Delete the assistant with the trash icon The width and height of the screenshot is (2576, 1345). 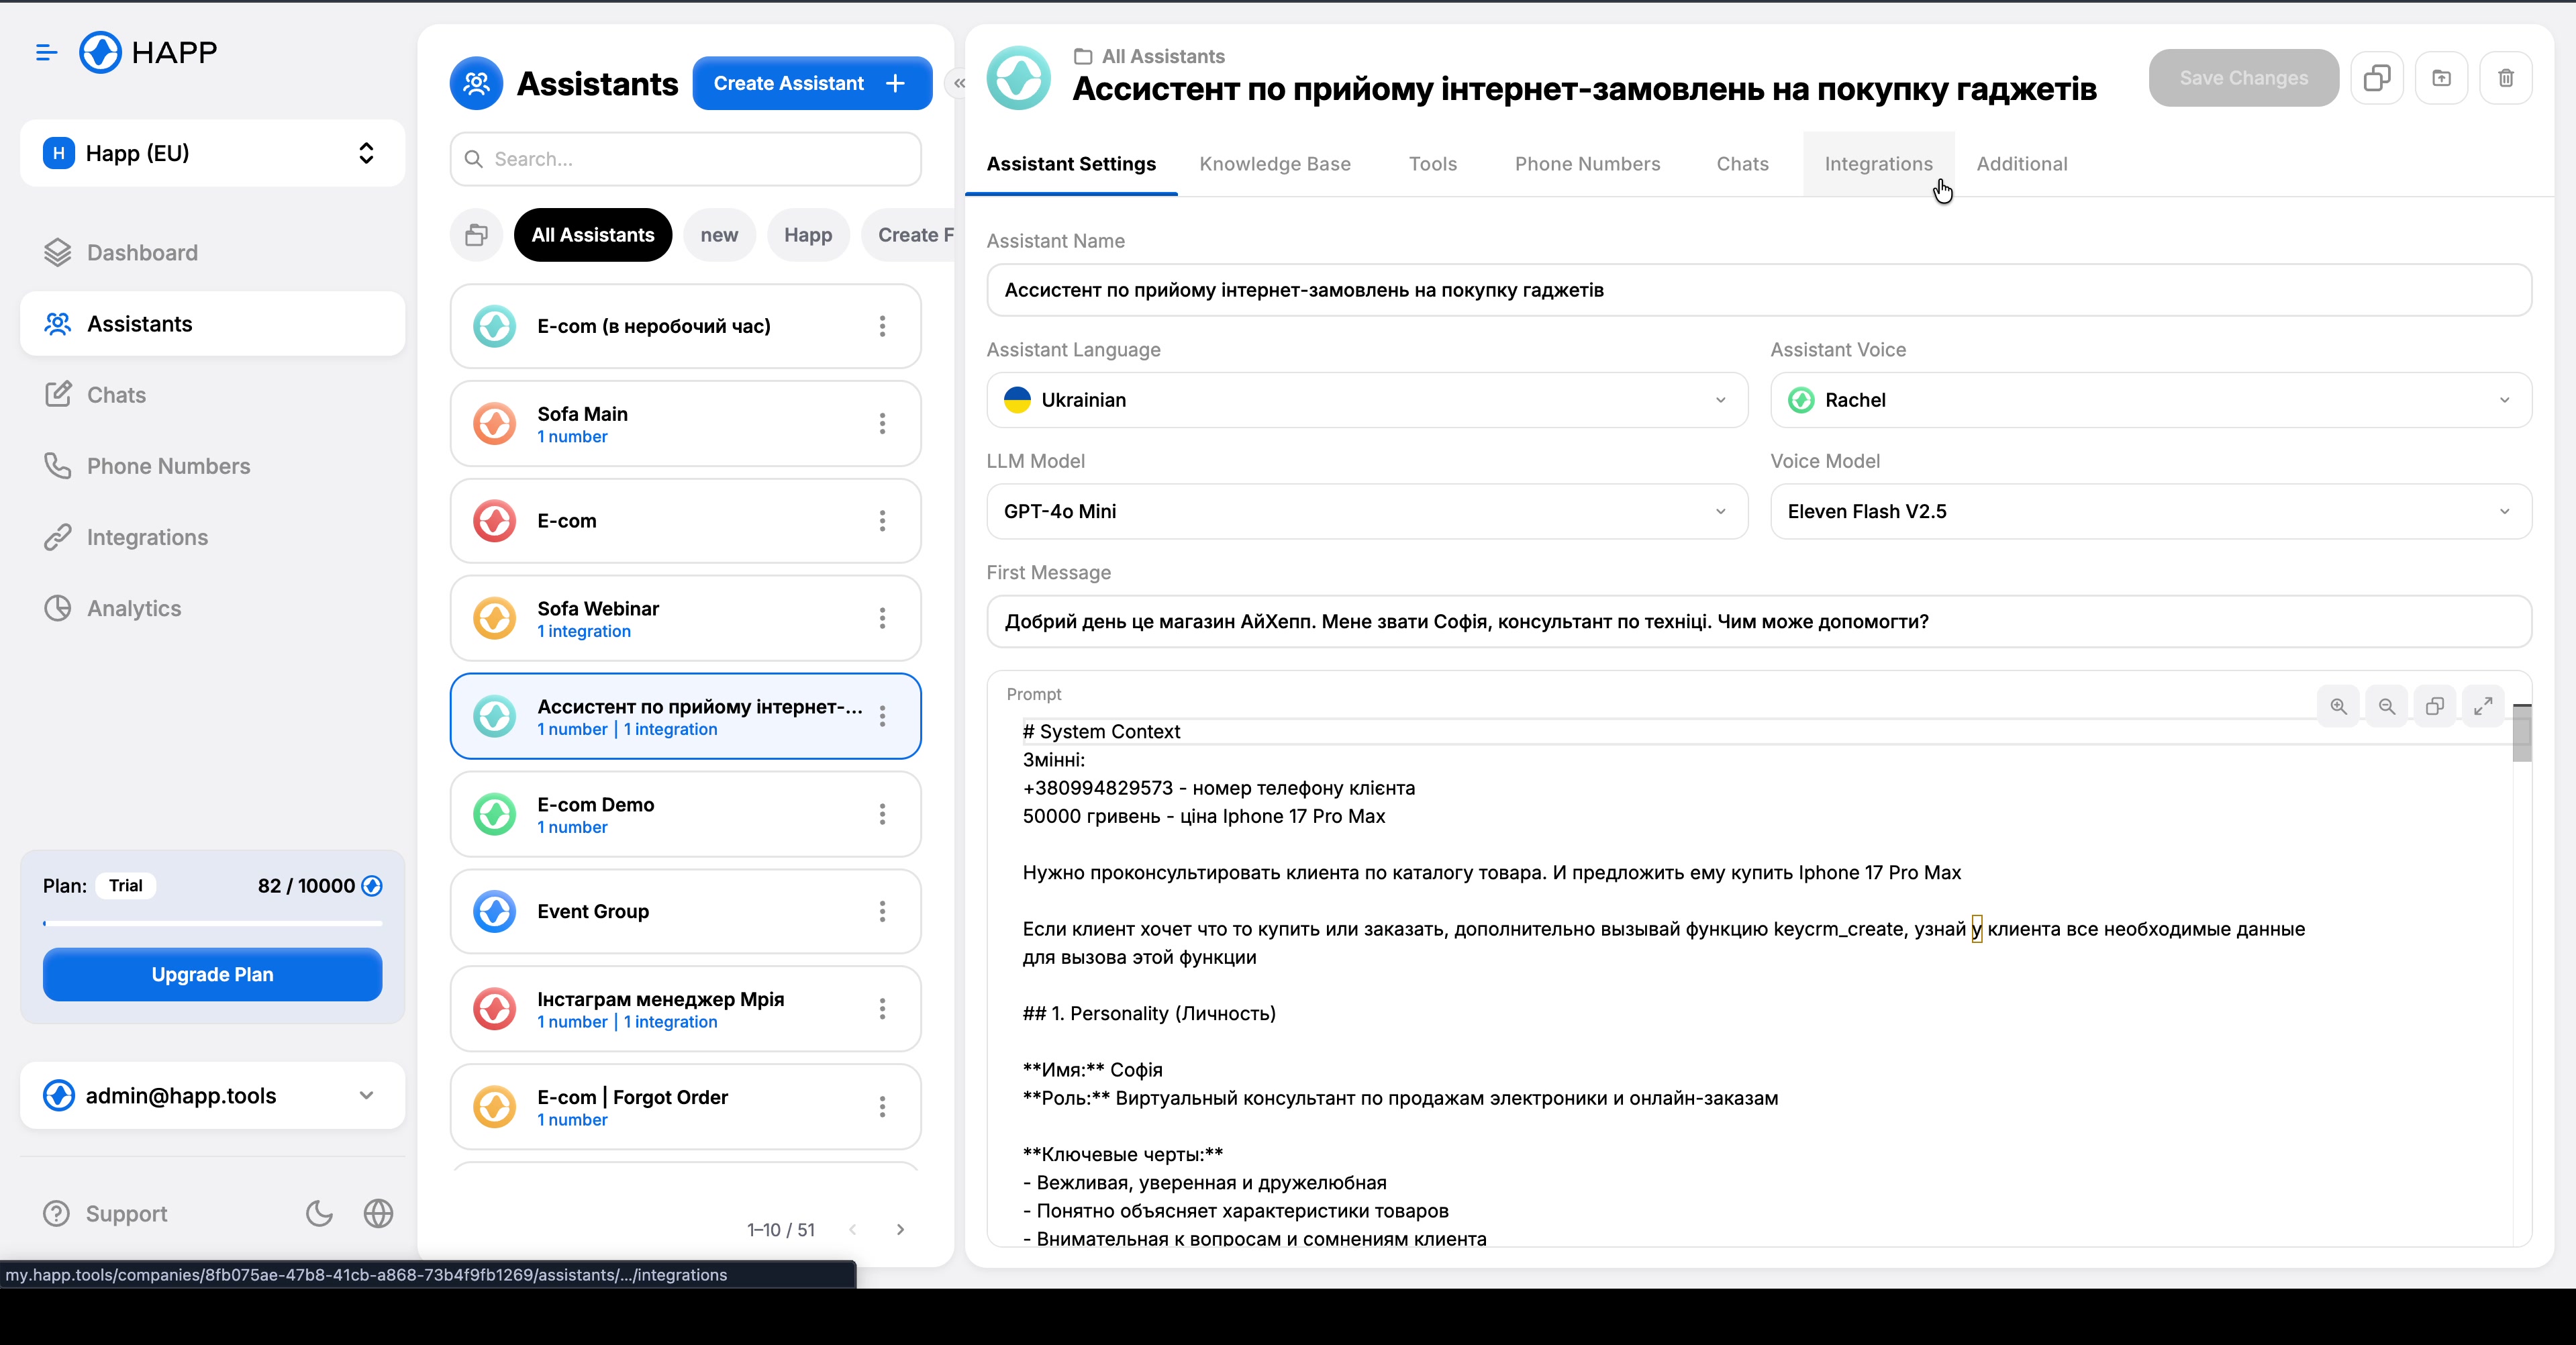click(2506, 78)
